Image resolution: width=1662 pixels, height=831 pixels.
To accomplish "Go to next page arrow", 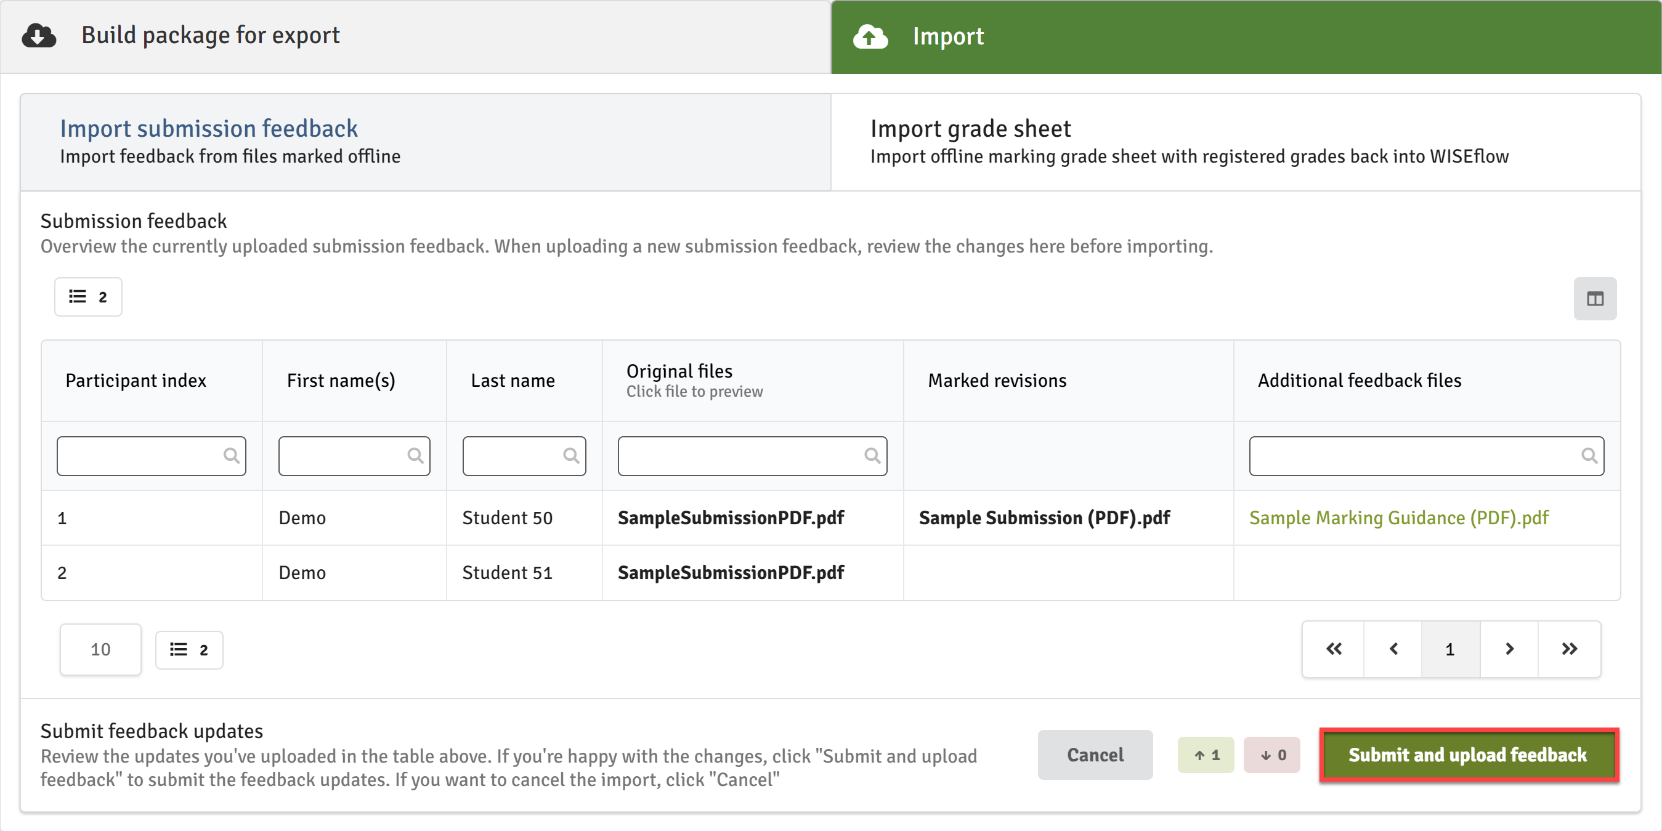I will [x=1509, y=649].
